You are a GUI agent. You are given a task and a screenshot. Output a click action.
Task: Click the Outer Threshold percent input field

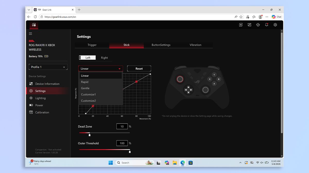click(122, 143)
